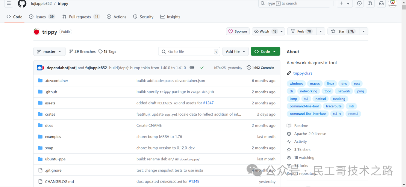Open the 'Create CNAME' commit message
This screenshot has height=187, width=406.
coord(149,125)
